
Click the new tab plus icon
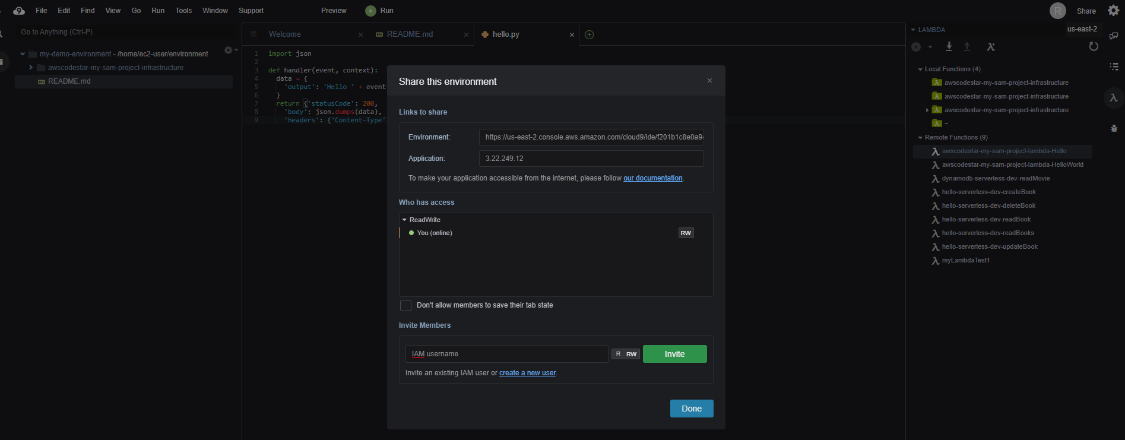pos(589,34)
